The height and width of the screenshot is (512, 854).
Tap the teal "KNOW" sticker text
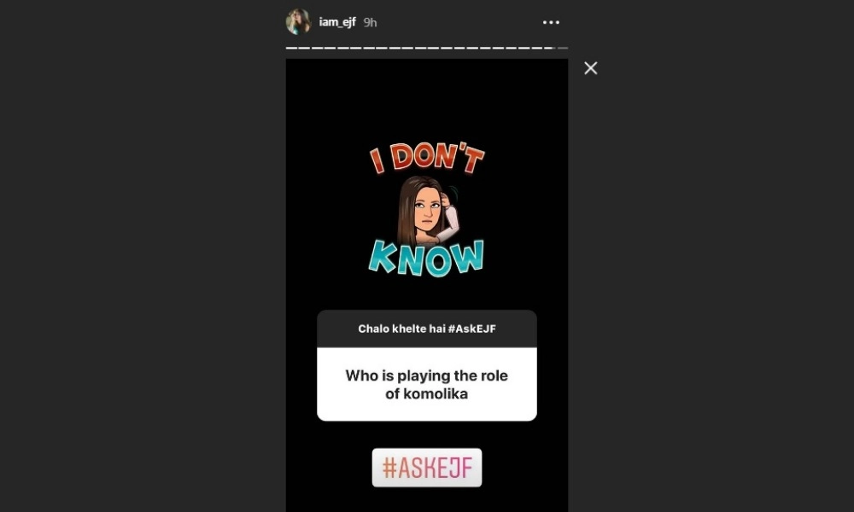tap(426, 258)
